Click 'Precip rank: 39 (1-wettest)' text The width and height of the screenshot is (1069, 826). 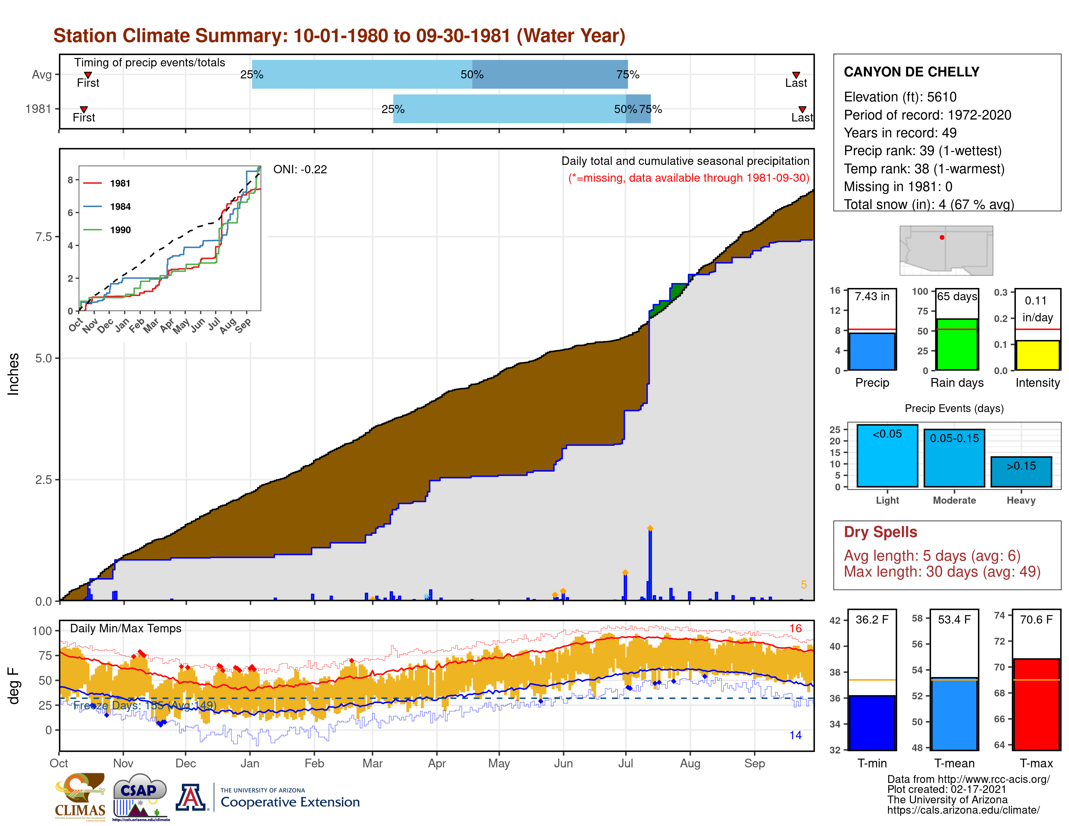pyautogui.click(x=923, y=151)
